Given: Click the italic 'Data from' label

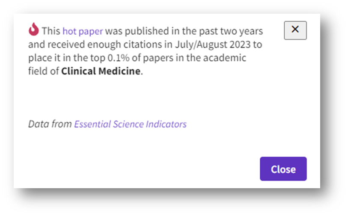Looking at the screenshot, I should click(x=50, y=124).
